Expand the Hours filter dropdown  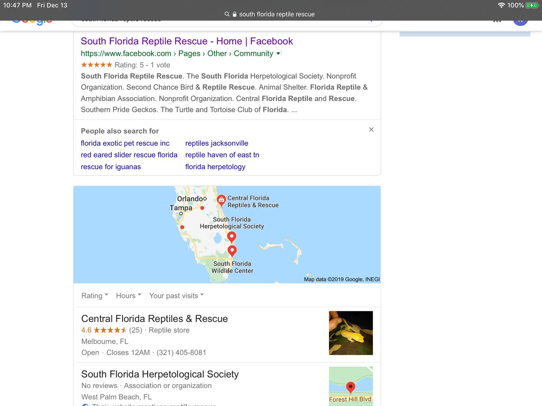(129, 296)
